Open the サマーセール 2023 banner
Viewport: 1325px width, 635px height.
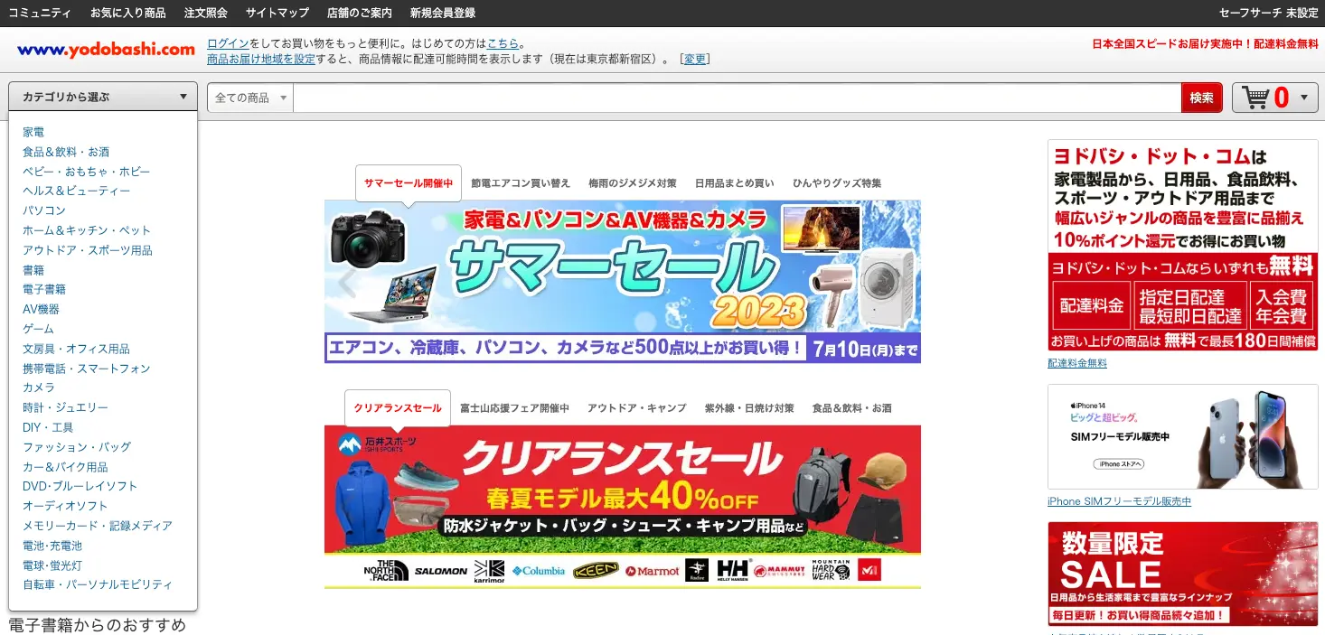[x=623, y=282]
